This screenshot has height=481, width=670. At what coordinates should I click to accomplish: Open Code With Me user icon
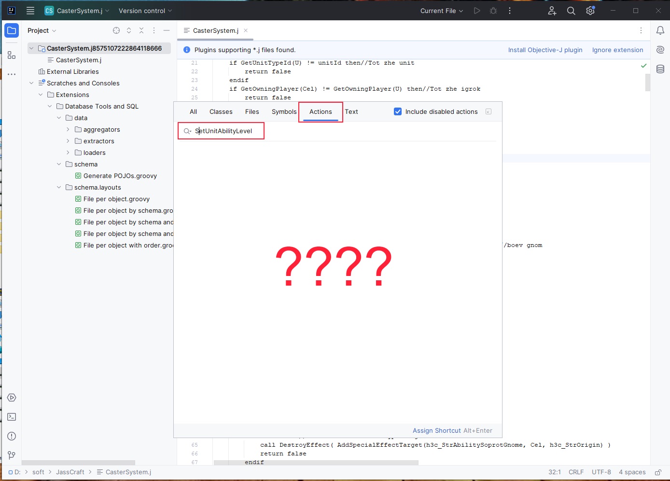[x=552, y=11]
